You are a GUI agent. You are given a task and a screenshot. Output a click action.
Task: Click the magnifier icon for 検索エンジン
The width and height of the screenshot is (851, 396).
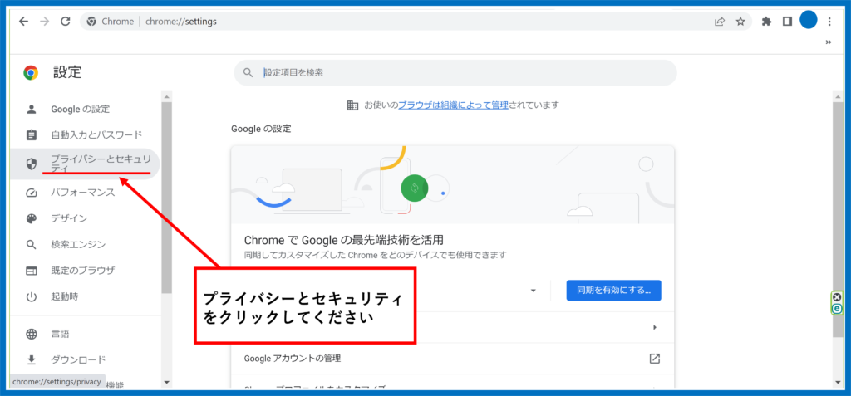pyautogui.click(x=32, y=245)
